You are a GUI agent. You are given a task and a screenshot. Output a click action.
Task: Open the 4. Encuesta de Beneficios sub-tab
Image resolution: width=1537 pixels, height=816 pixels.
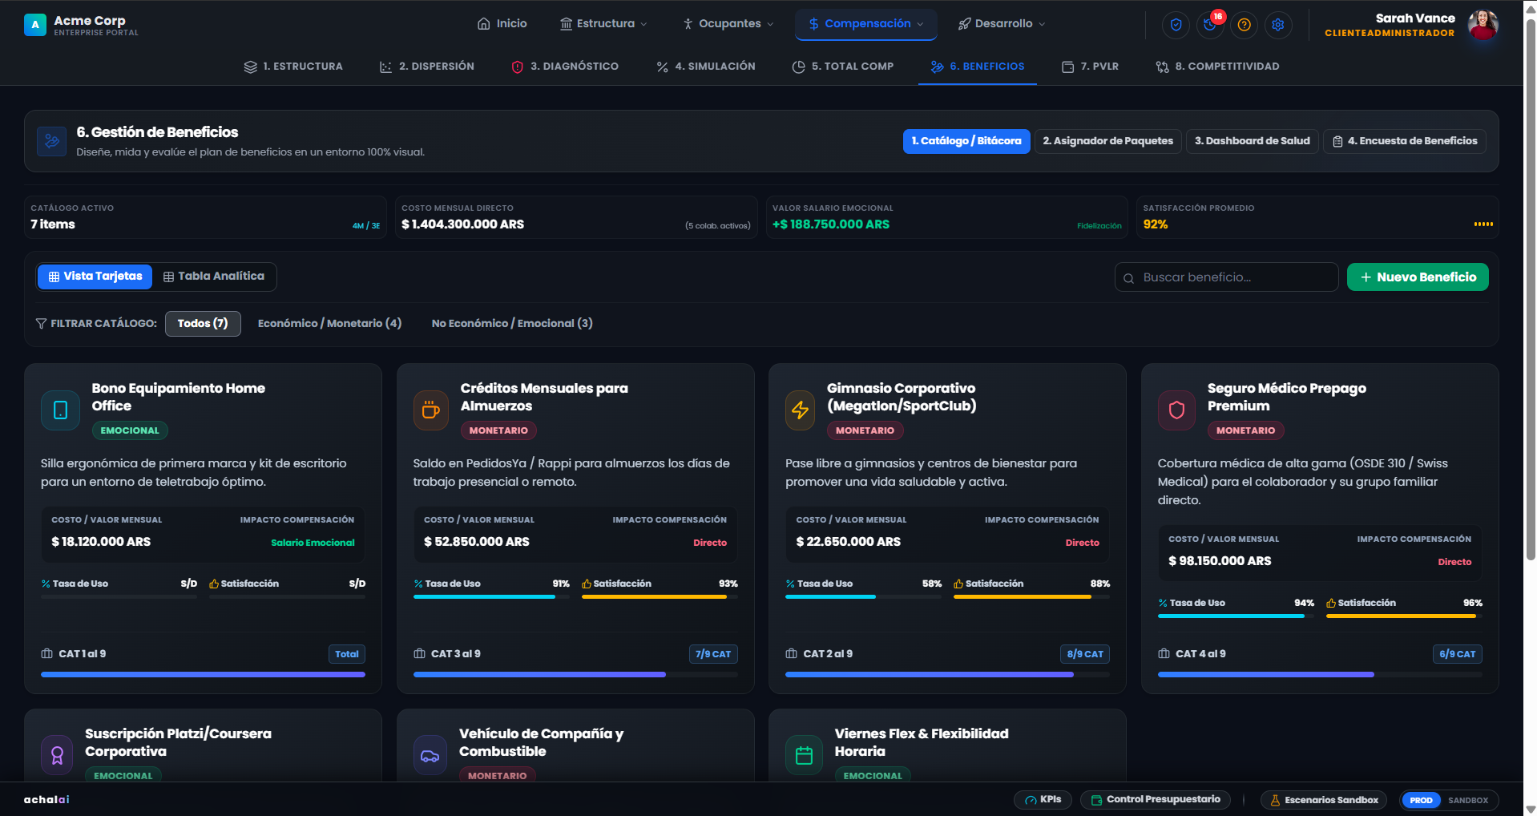[x=1405, y=142]
